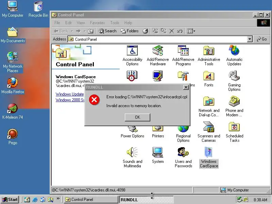Select My Computer desktop icon
The height and width of the screenshot is (204, 272).
coord(13,9)
